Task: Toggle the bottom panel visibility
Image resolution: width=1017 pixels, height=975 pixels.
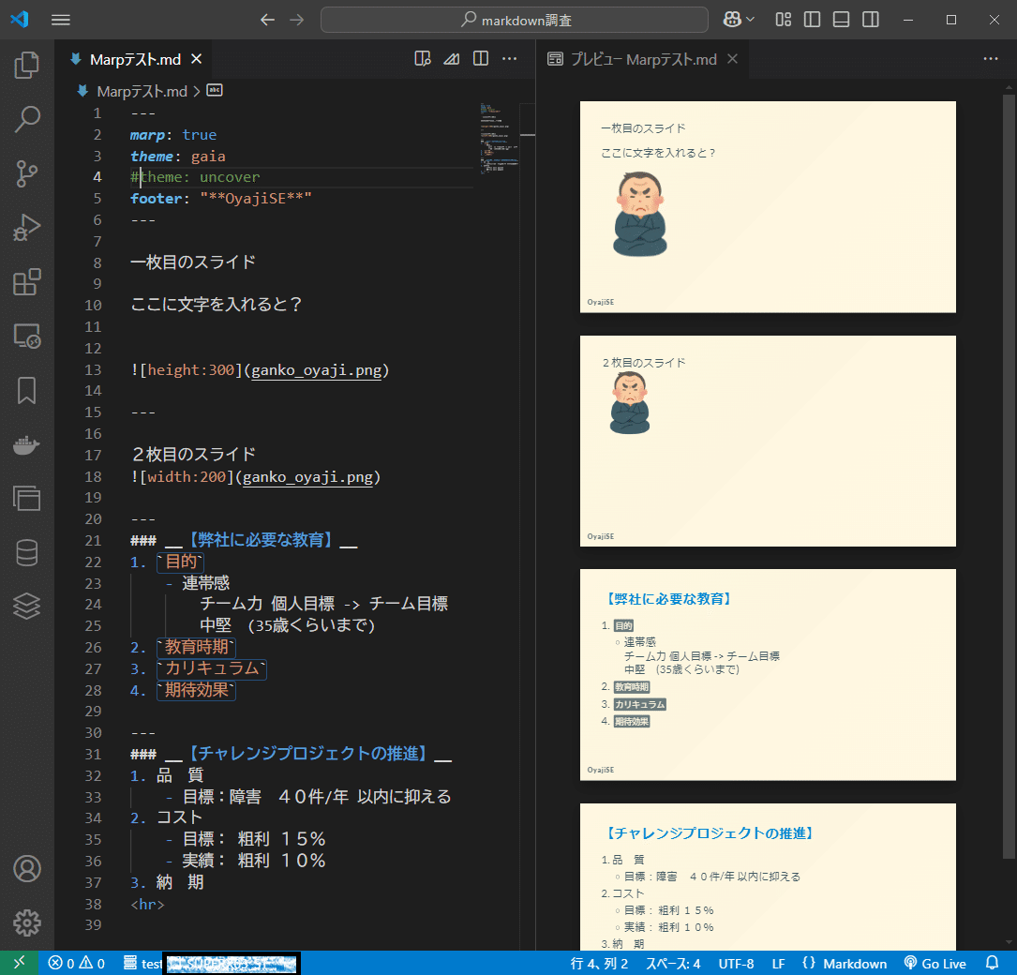Action: point(842,19)
